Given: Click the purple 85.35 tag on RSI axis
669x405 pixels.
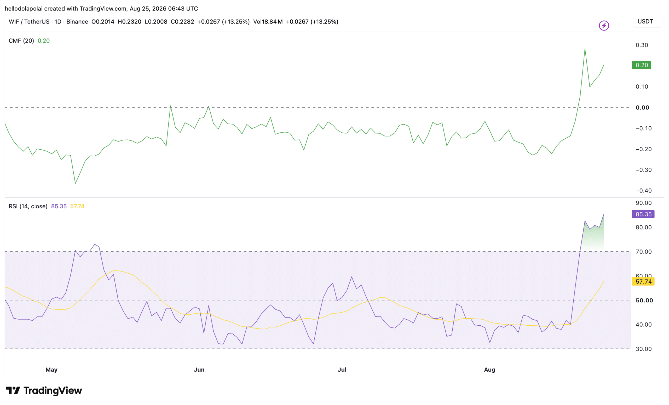Looking at the screenshot, I should click(643, 214).
